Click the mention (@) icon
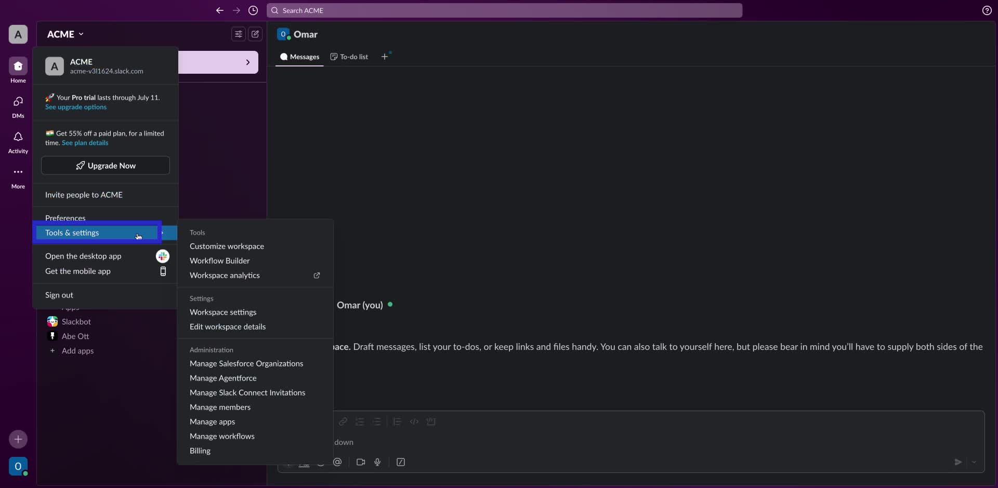Image resolution: width=998 pixels, height=488 pixels. pos(338,462)
